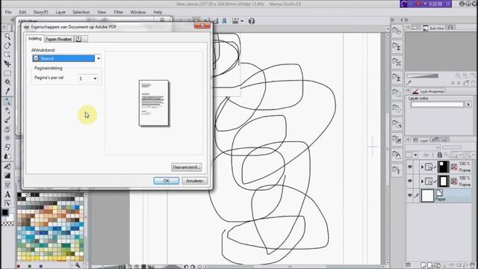Open the Selection menu
Screen dimensions: 478x269
(x=81, y=12)
